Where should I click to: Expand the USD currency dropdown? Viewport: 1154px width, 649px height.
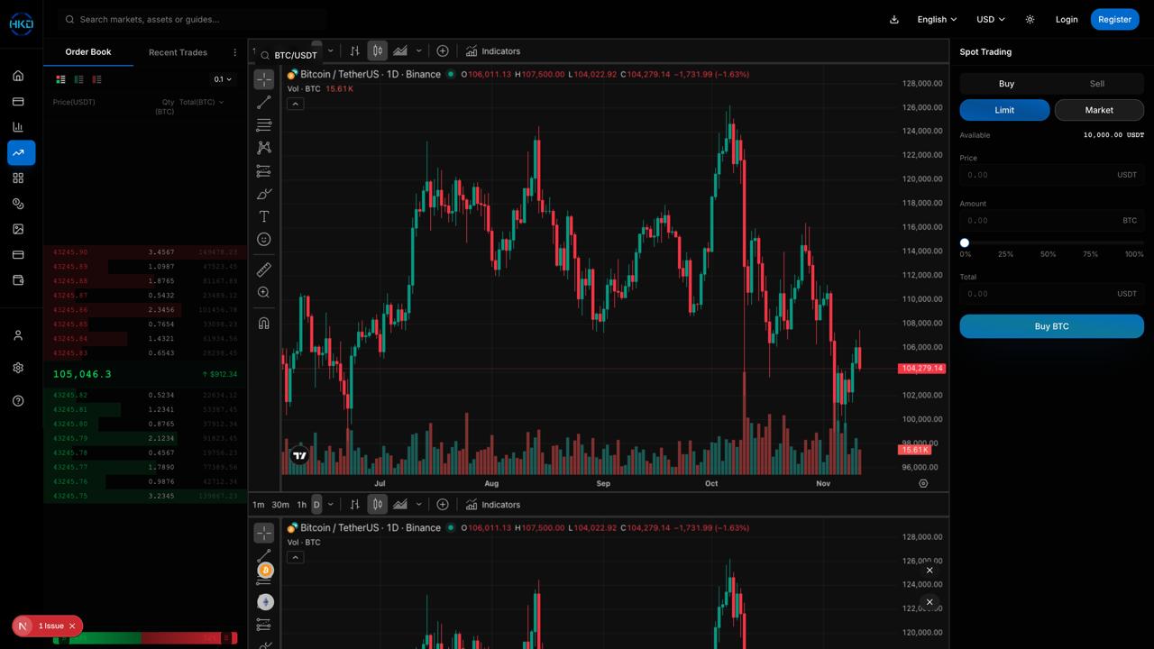coord(990,19)
